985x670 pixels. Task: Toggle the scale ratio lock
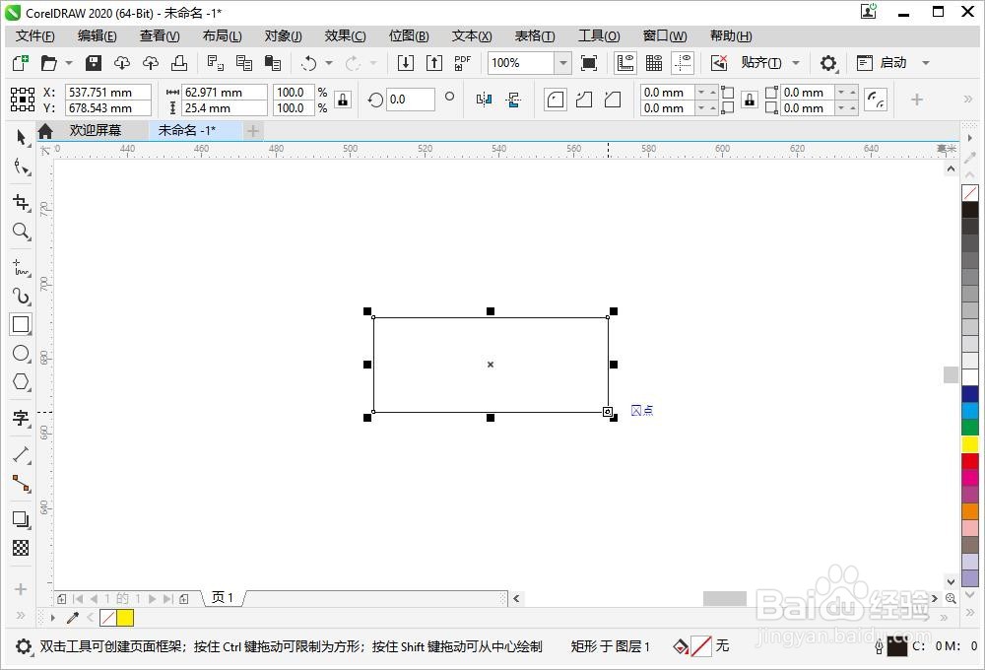click(343, 100)
